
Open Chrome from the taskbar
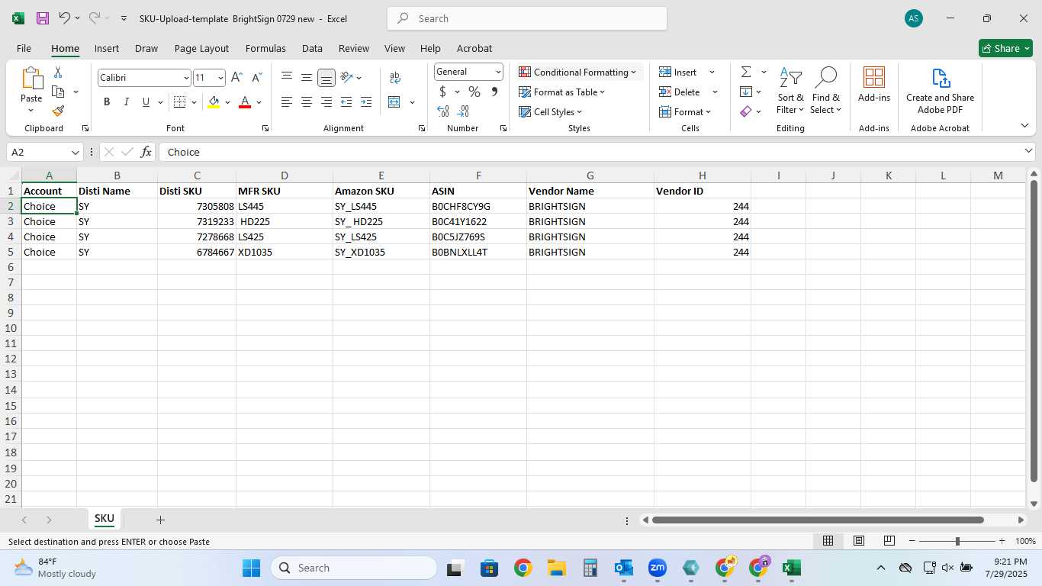click(x=523, y=568)
